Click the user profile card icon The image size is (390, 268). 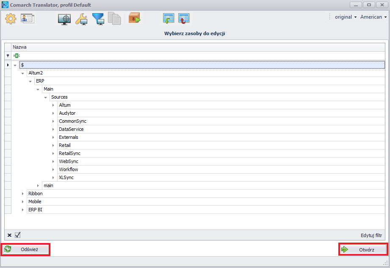tap(28, 19)
